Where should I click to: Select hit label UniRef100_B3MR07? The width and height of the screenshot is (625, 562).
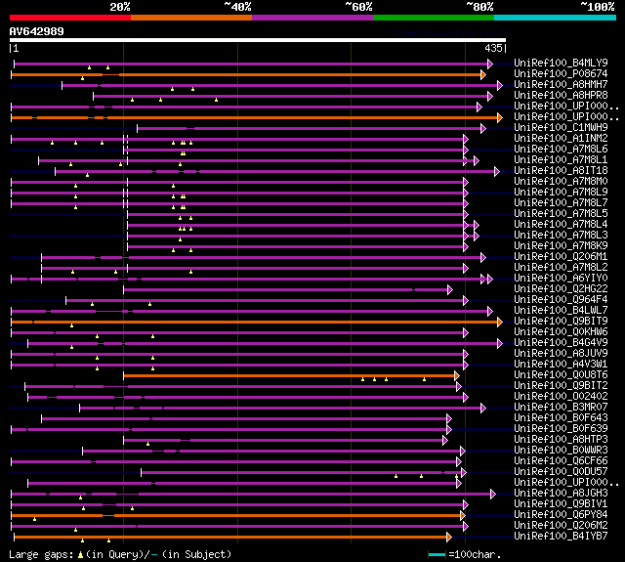561,408
